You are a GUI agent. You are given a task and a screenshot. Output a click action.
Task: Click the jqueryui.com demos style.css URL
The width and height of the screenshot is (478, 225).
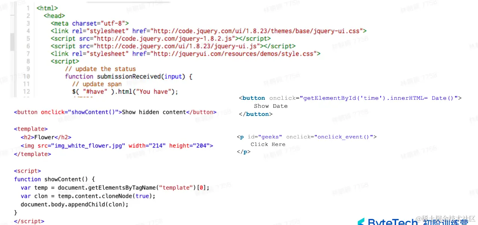point(233,54)
